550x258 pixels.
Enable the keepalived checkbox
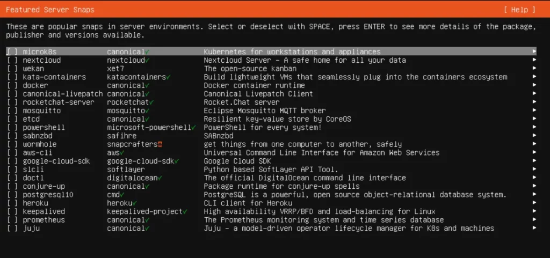point(12,211)
